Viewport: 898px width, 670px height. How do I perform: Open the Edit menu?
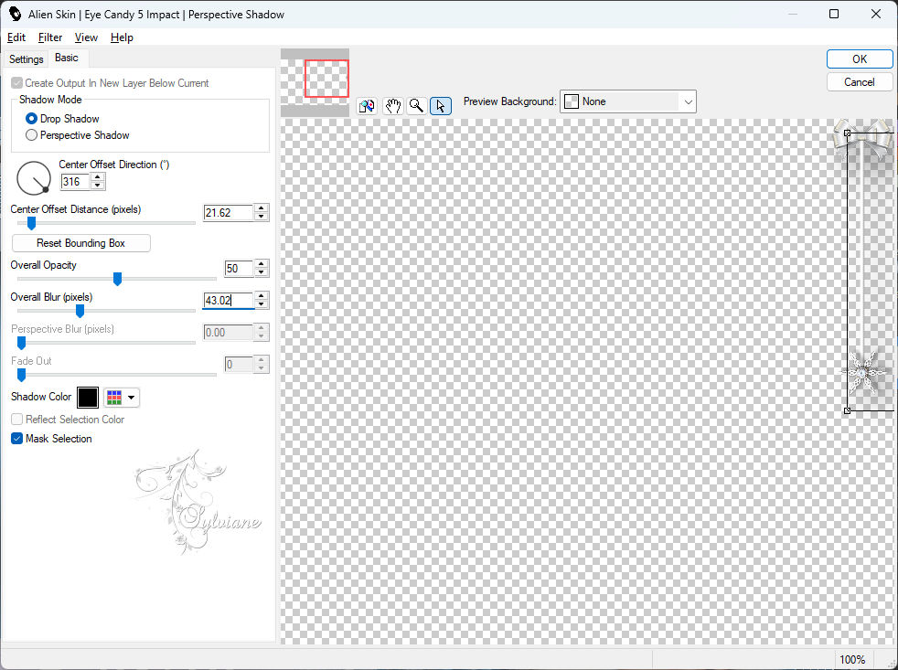tap(16, 37)
